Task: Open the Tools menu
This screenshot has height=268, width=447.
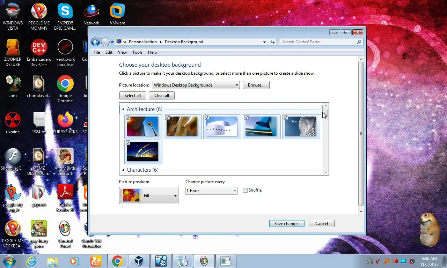Action: pyautogui.click(x=137, y=52)
